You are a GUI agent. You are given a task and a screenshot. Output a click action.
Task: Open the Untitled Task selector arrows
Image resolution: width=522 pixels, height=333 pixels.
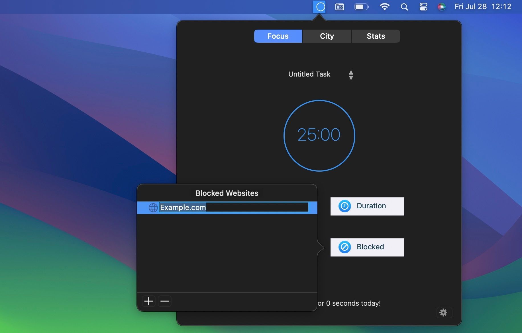click(x=351, y=75)
